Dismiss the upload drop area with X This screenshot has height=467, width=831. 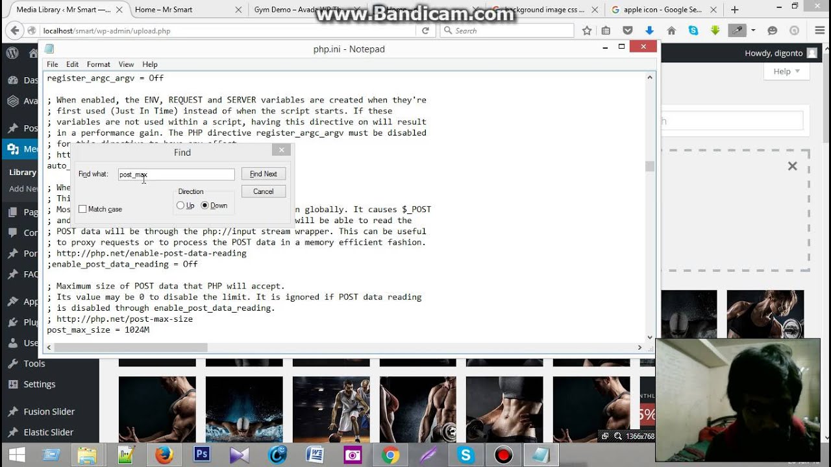click(x=792, y=166)
